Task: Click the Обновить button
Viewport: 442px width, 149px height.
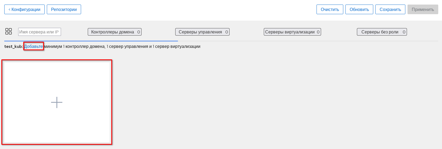Action: (359, 9)
